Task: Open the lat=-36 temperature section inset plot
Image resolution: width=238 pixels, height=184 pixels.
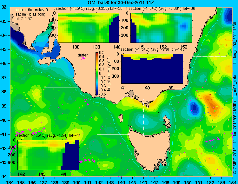Action: 161,28
